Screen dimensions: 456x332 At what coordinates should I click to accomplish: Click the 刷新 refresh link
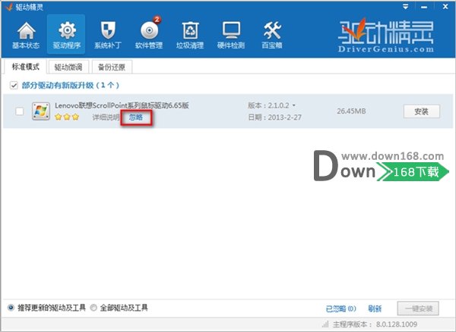coord(375,309)
